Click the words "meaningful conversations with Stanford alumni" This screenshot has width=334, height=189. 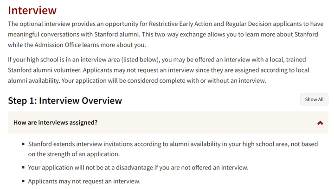click(x=79, y=34)
